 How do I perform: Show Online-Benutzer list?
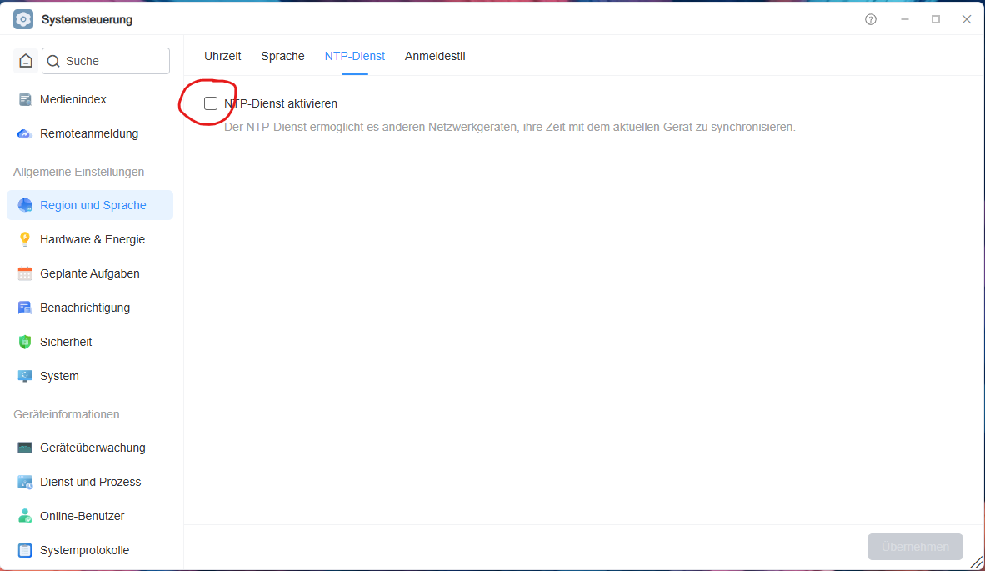pos(90,516)
